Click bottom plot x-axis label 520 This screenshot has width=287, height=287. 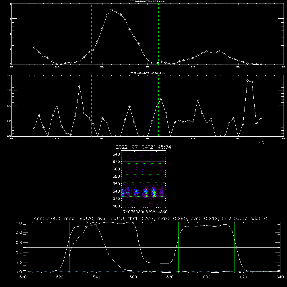pos(60,277)
